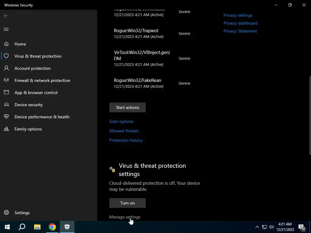Open the Windows Start menu
This screenshot has height=233, width=311.
coord(7,227)
